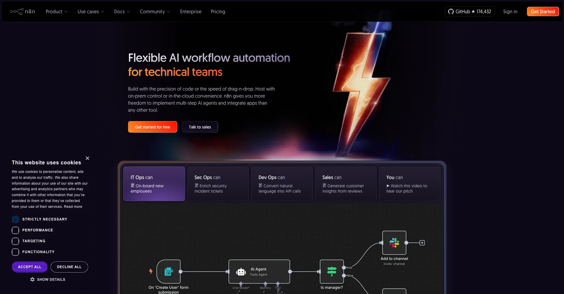Expand the Community menu
Viewport: 564px width, 294px height.
point(155,11)
